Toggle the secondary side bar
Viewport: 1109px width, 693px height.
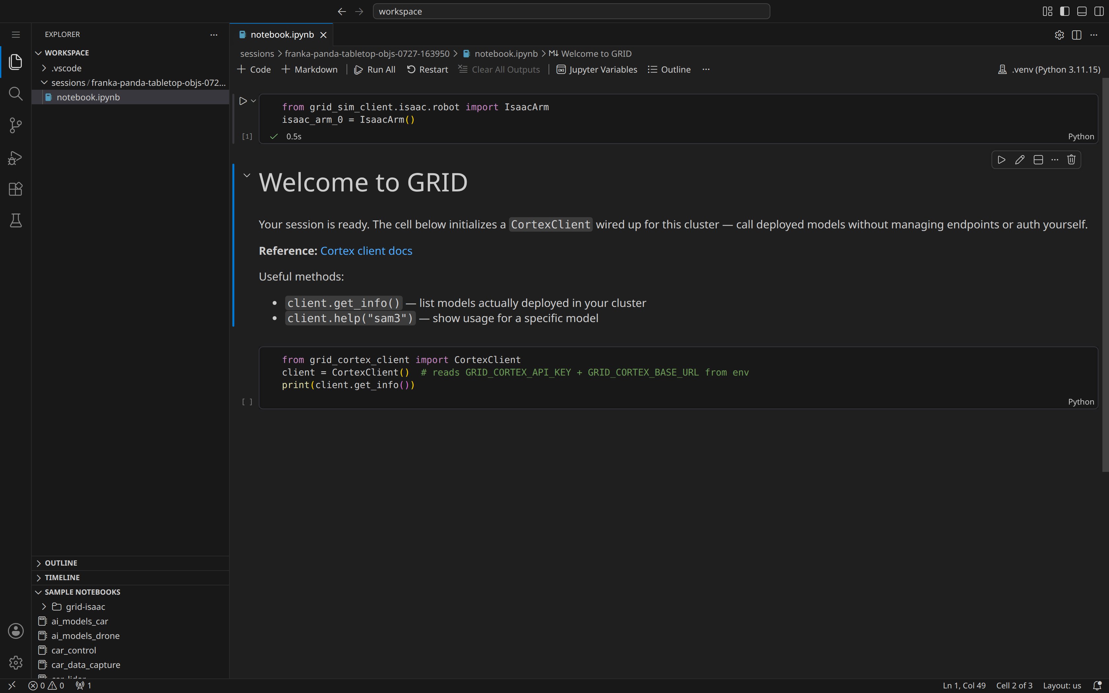[x=1099, y=12]
